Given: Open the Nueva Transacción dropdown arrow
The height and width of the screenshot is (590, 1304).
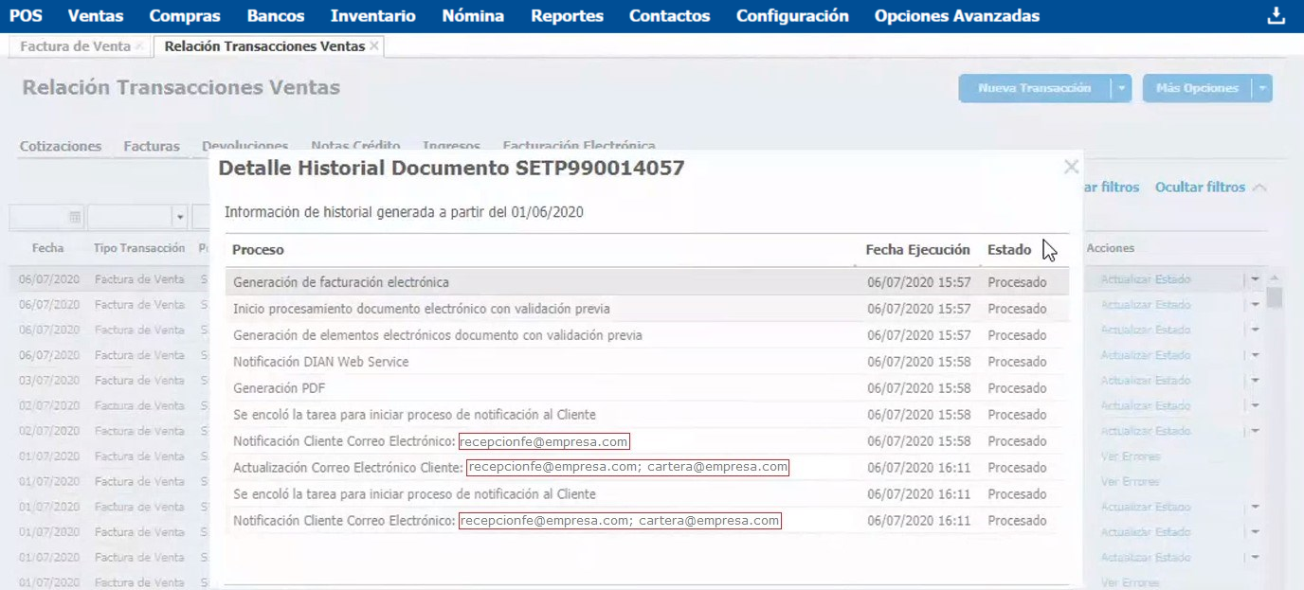Looking at the screenshot, I should 1121,88.
